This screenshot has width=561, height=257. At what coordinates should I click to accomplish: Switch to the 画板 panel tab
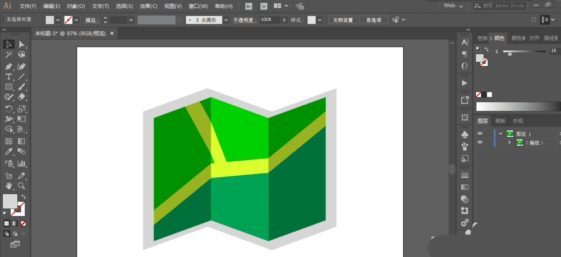[500, 120]
